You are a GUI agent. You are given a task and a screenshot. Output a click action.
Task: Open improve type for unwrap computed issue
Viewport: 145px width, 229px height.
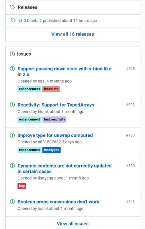55,135
